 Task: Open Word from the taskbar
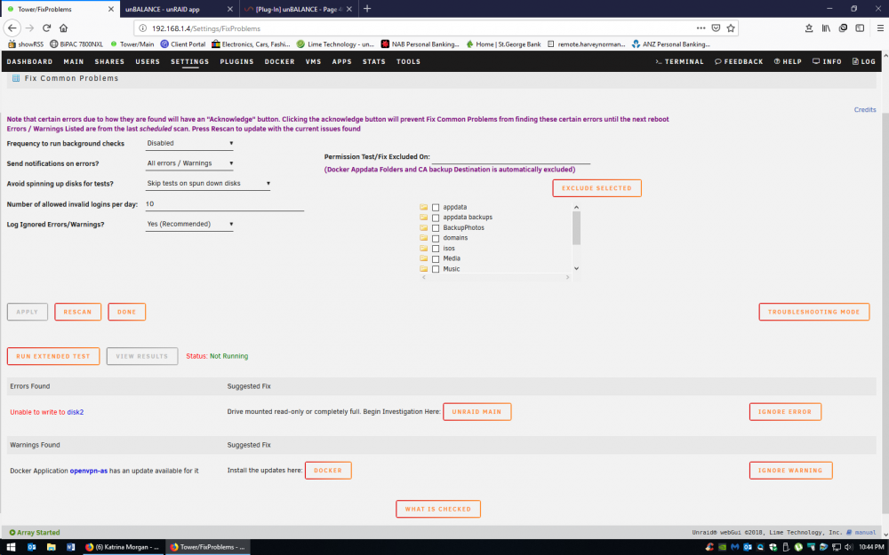point(70,547)
